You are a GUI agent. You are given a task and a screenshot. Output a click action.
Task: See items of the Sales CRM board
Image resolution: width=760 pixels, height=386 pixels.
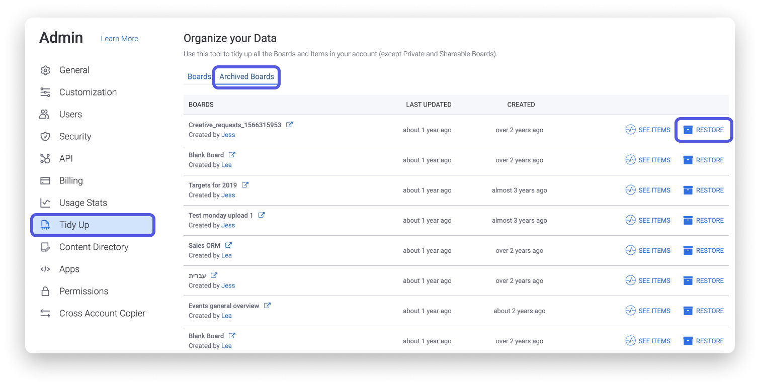click(648, 250)
